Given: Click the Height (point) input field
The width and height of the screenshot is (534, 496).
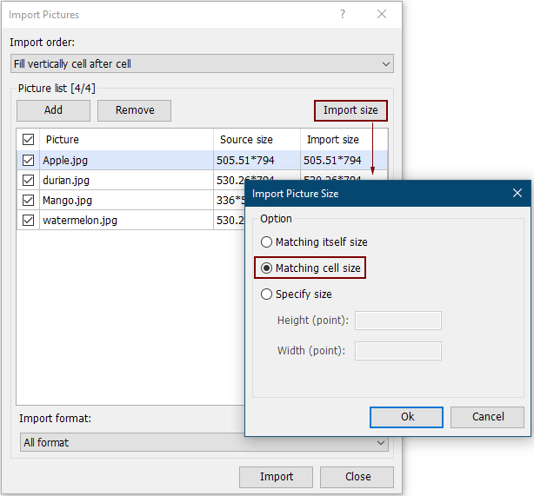Looking at the screenshot, I should [397, 321].
